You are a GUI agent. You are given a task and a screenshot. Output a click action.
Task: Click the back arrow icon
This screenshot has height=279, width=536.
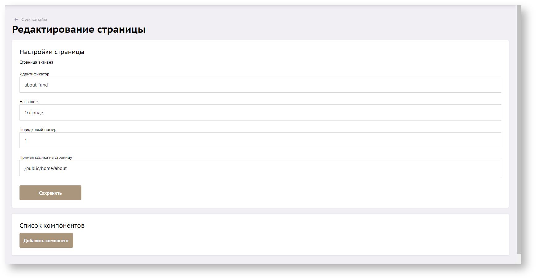click(x=16, y=19)
